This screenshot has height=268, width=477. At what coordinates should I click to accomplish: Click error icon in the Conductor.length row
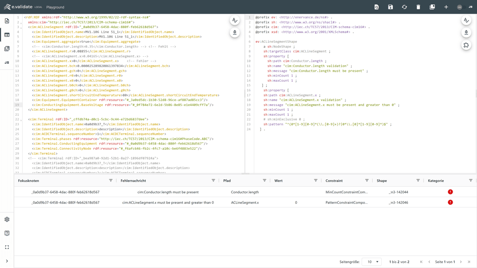(x=450, y=192)
